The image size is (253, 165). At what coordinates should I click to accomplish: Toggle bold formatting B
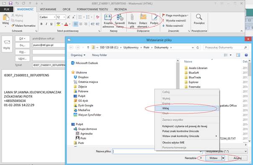[41, 24]
